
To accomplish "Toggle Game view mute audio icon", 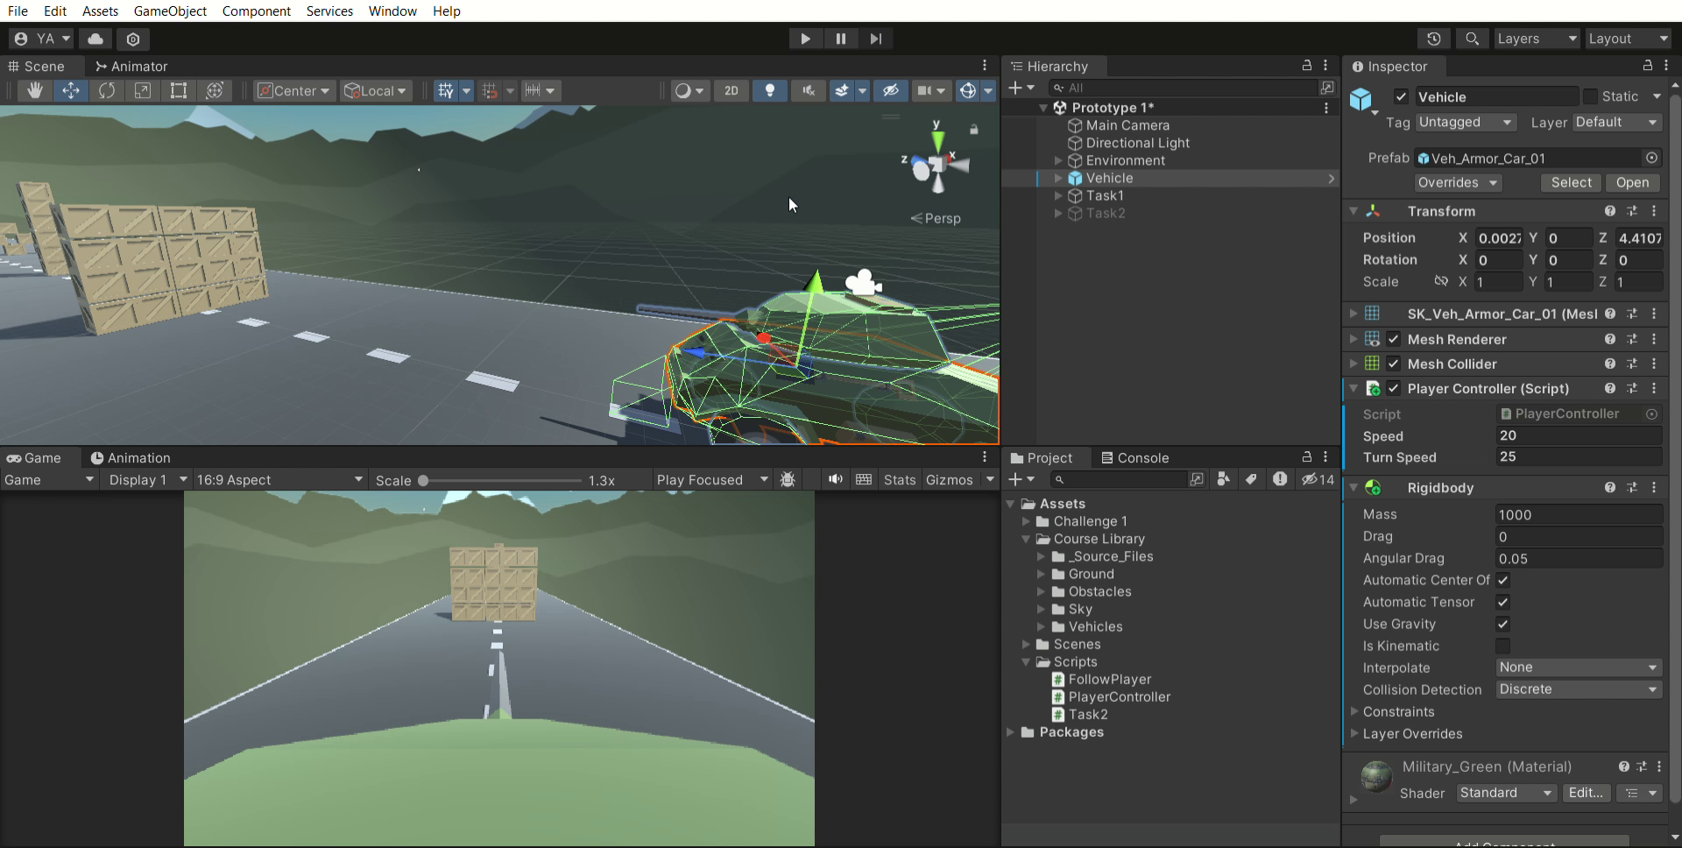I will pyautogui.click(x=835, y=479).
